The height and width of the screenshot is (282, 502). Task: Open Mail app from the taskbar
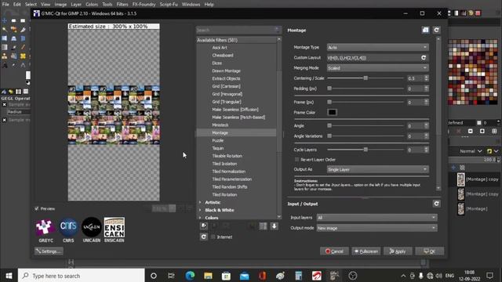click(244, 276)
